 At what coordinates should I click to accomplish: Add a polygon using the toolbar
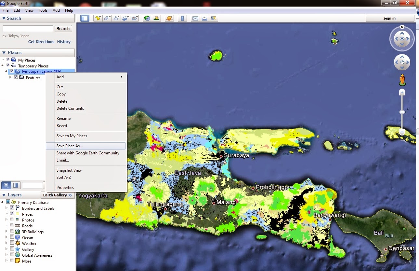[107, 18]
